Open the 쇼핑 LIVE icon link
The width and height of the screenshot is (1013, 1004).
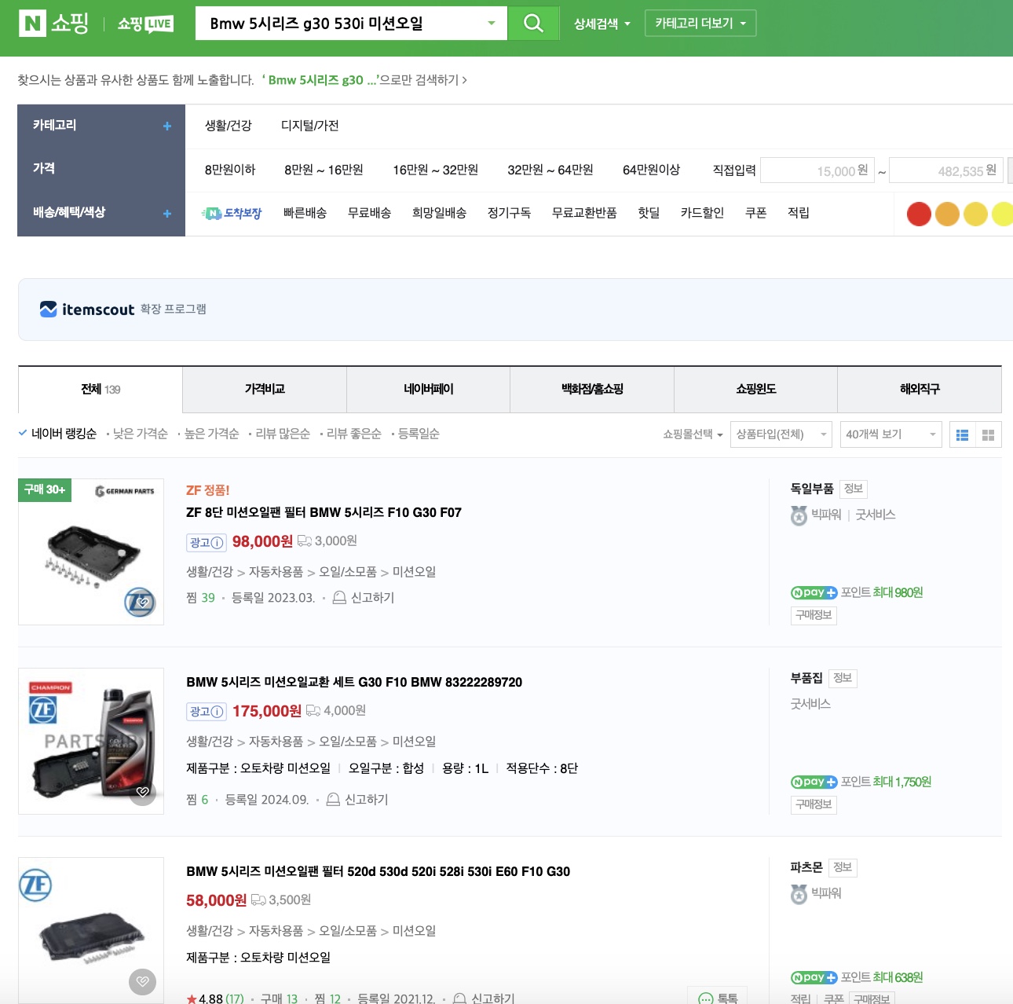pyautogui.click(x=145, y=24)
